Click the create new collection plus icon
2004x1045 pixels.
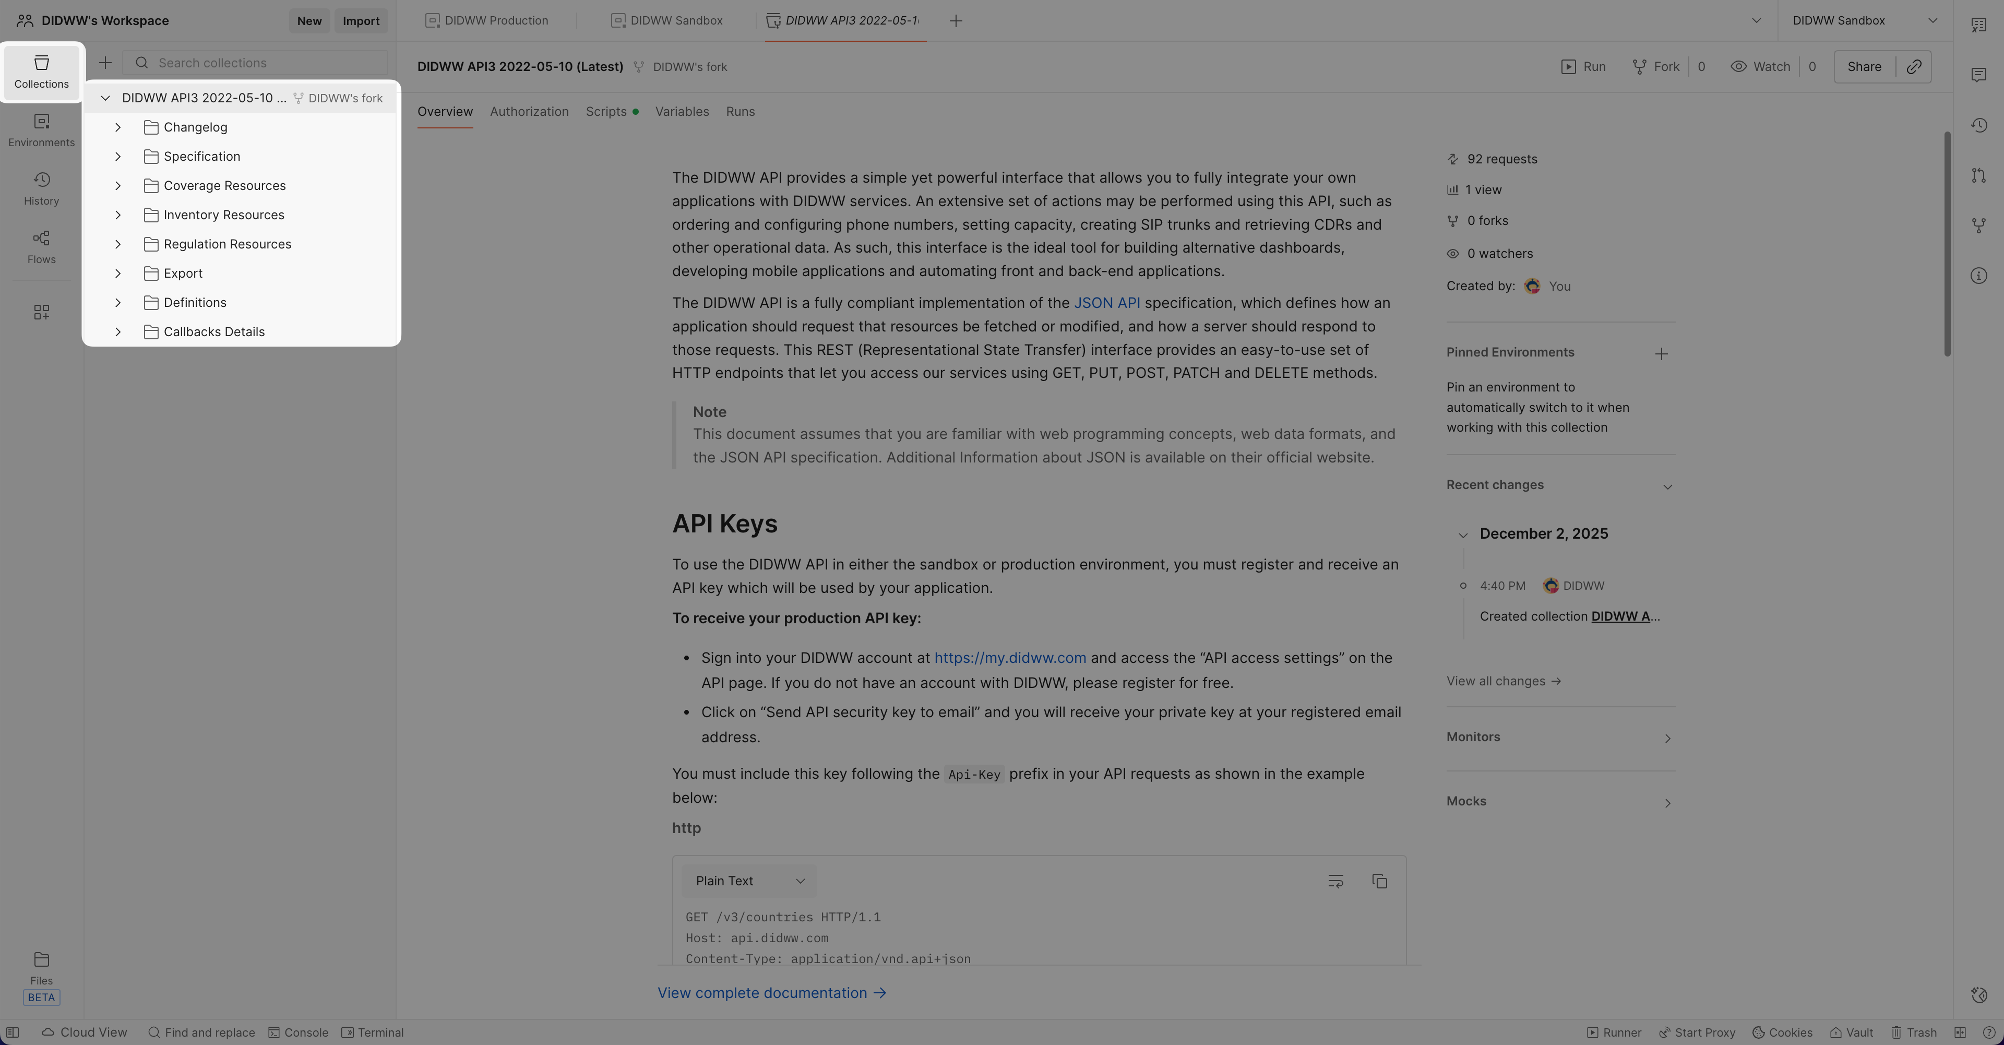pyautogui.click(x=105, y=63)
